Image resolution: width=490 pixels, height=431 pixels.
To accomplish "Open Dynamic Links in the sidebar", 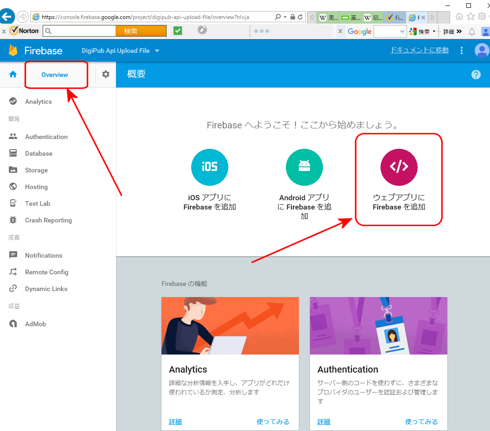I will click(x=46, y=289).
